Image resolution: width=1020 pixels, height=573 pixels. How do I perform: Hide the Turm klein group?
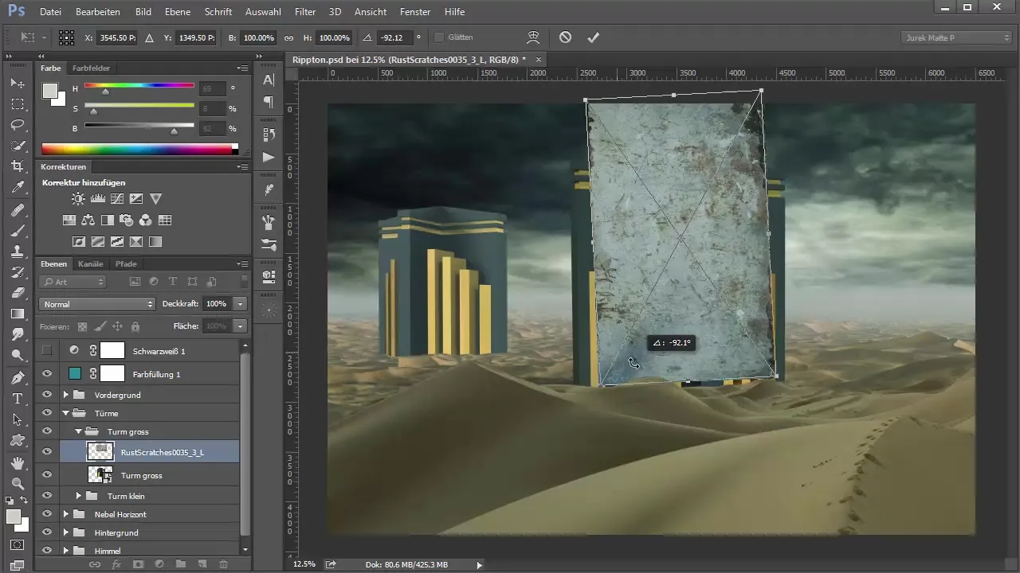pyautogui.click(x=47, y=496)
